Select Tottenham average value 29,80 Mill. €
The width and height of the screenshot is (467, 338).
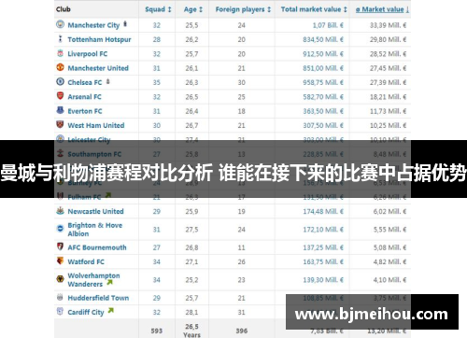(x=388, y=39)
